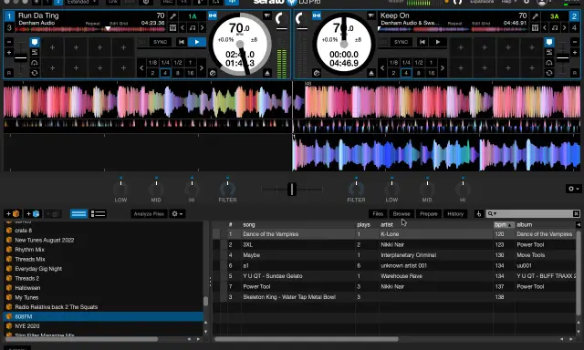Open mixer section gear dropdown

pos(573,189)
